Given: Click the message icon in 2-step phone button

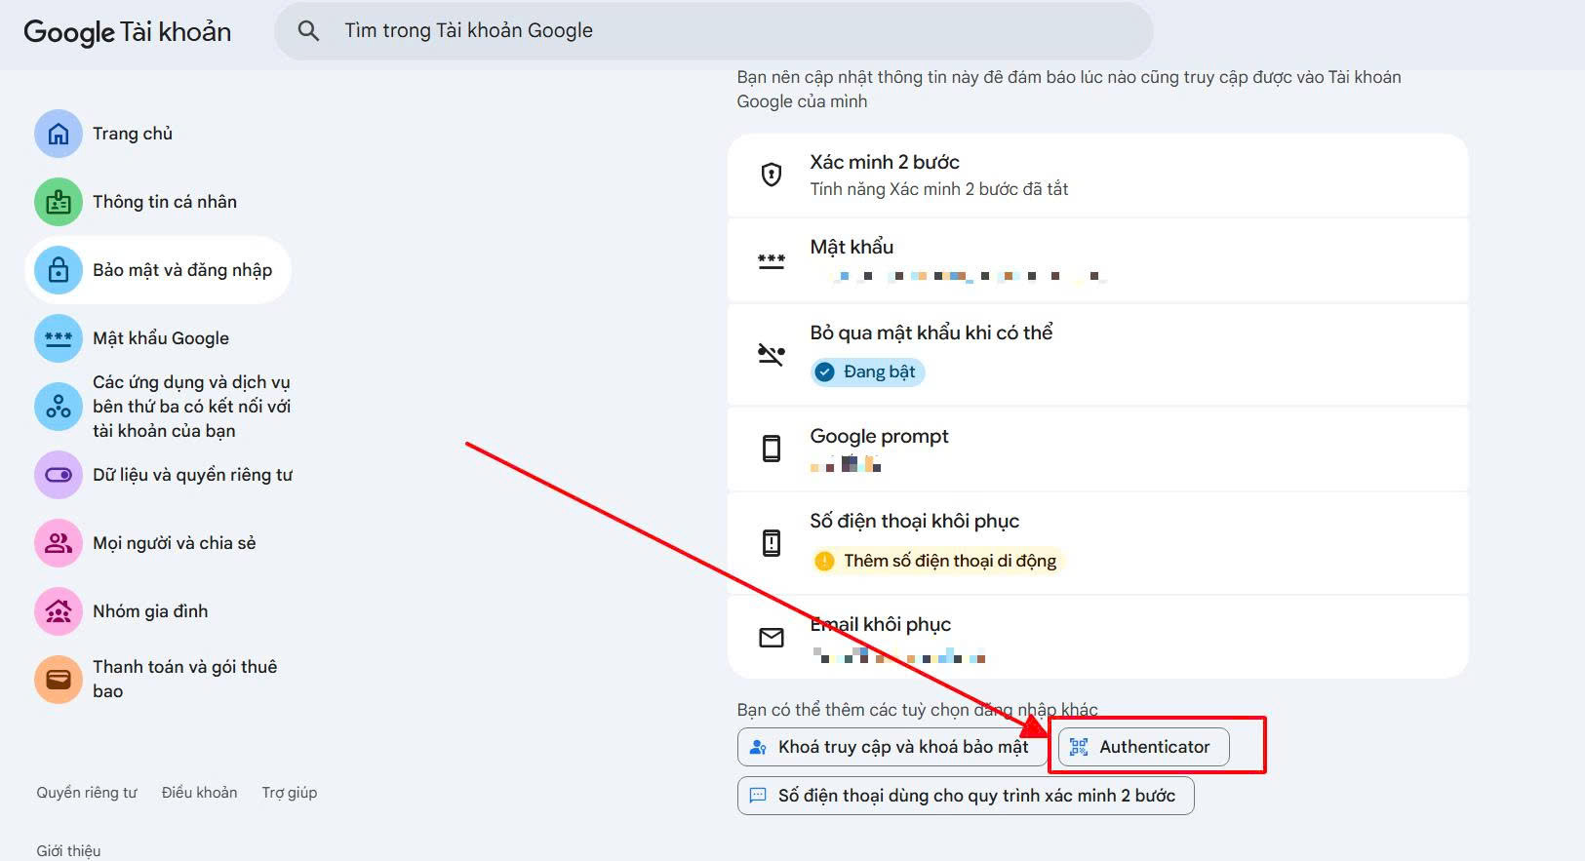Looking at the screenshot, I should (x=758, y=796).
